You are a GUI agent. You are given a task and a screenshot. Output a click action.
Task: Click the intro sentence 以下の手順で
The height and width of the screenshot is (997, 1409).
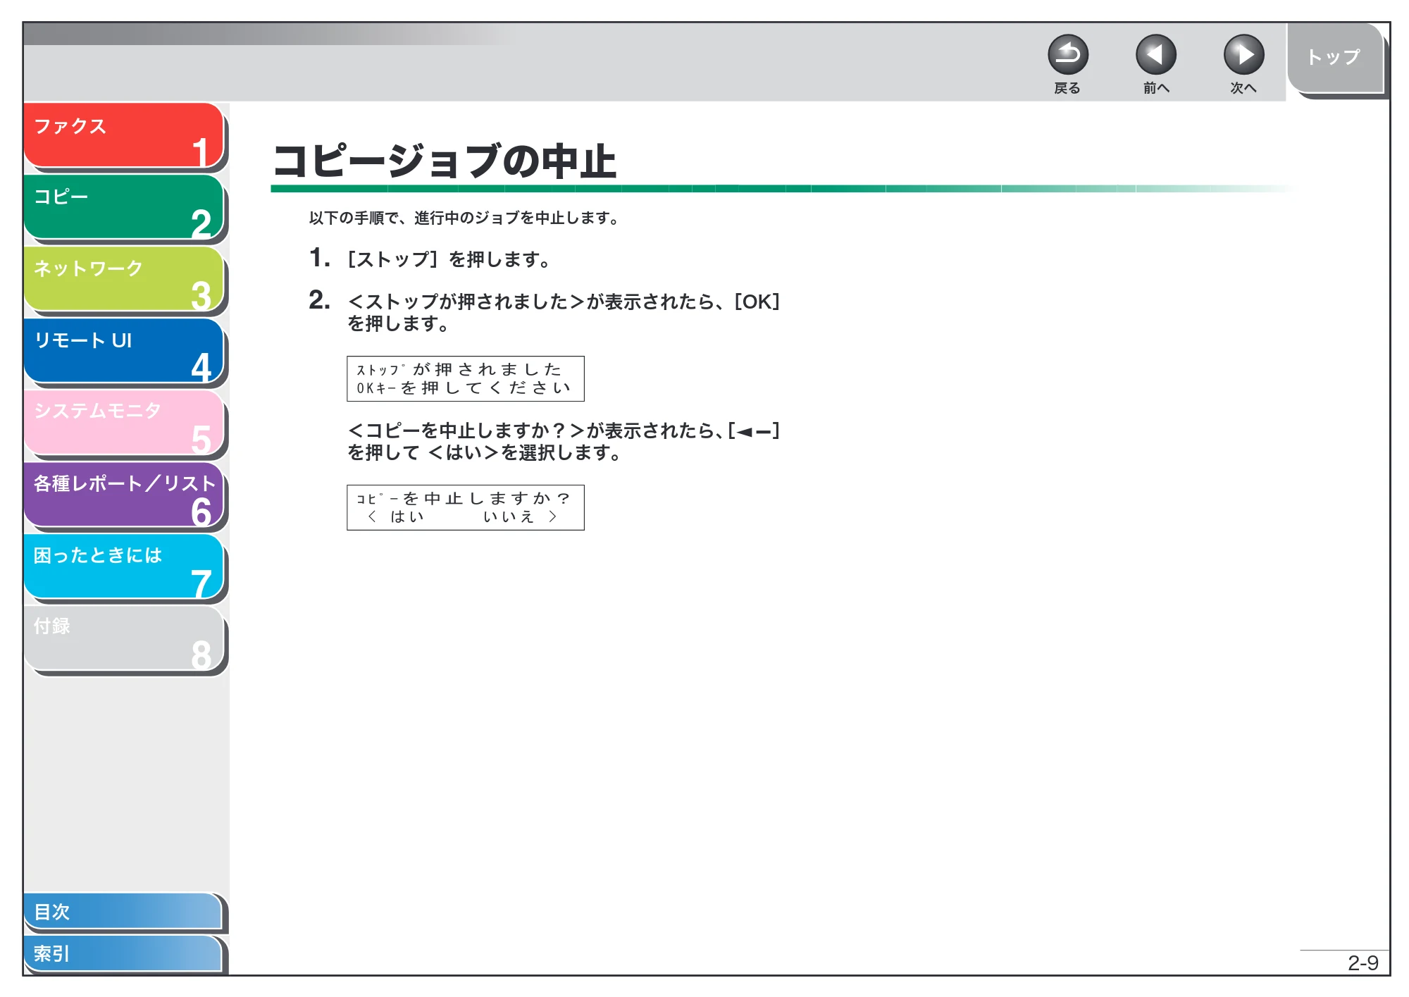click(464, 218)
